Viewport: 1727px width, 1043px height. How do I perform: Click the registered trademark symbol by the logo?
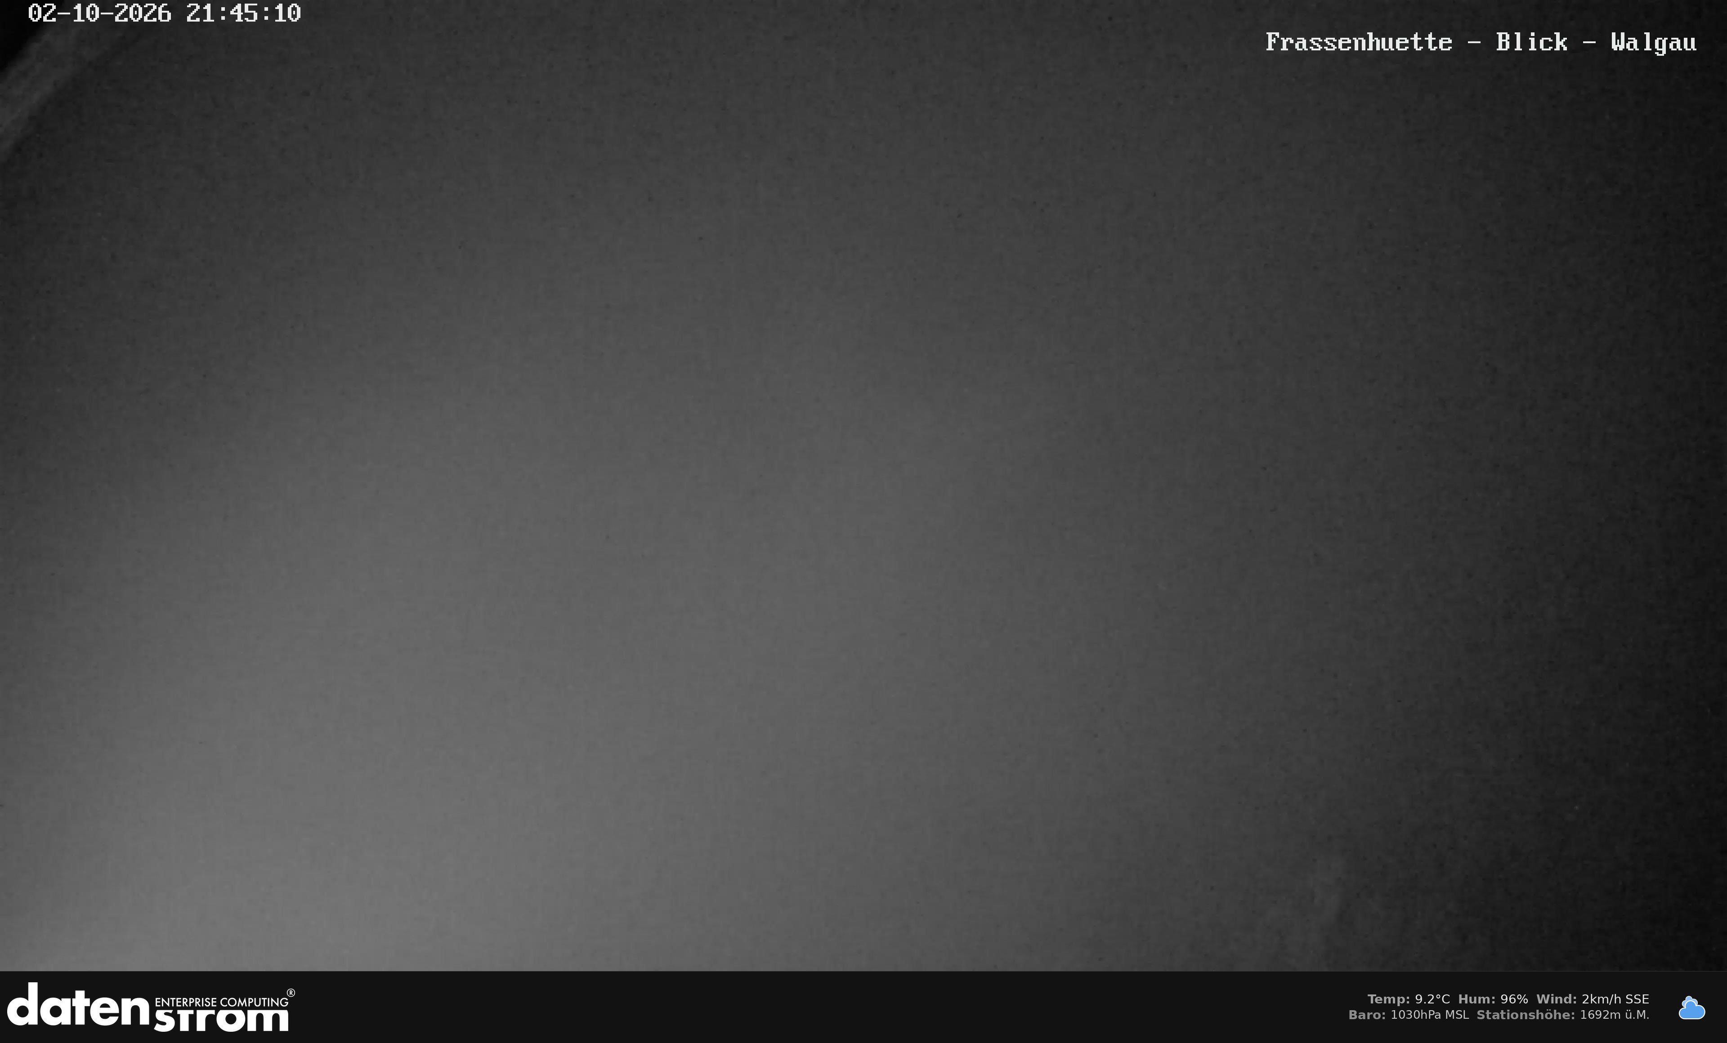(291, 993)
